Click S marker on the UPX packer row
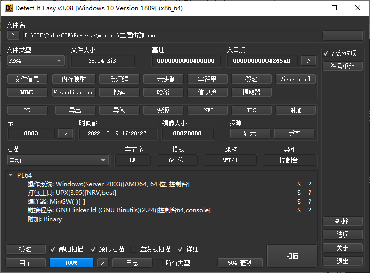Image resolution: width=370 pixels, height=273 pixels. tap(299, 193)
